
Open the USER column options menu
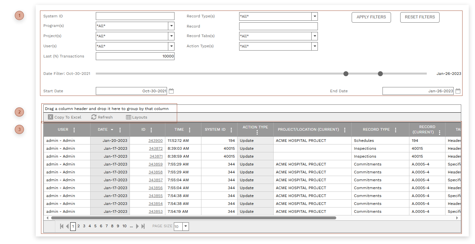(74, 129)
